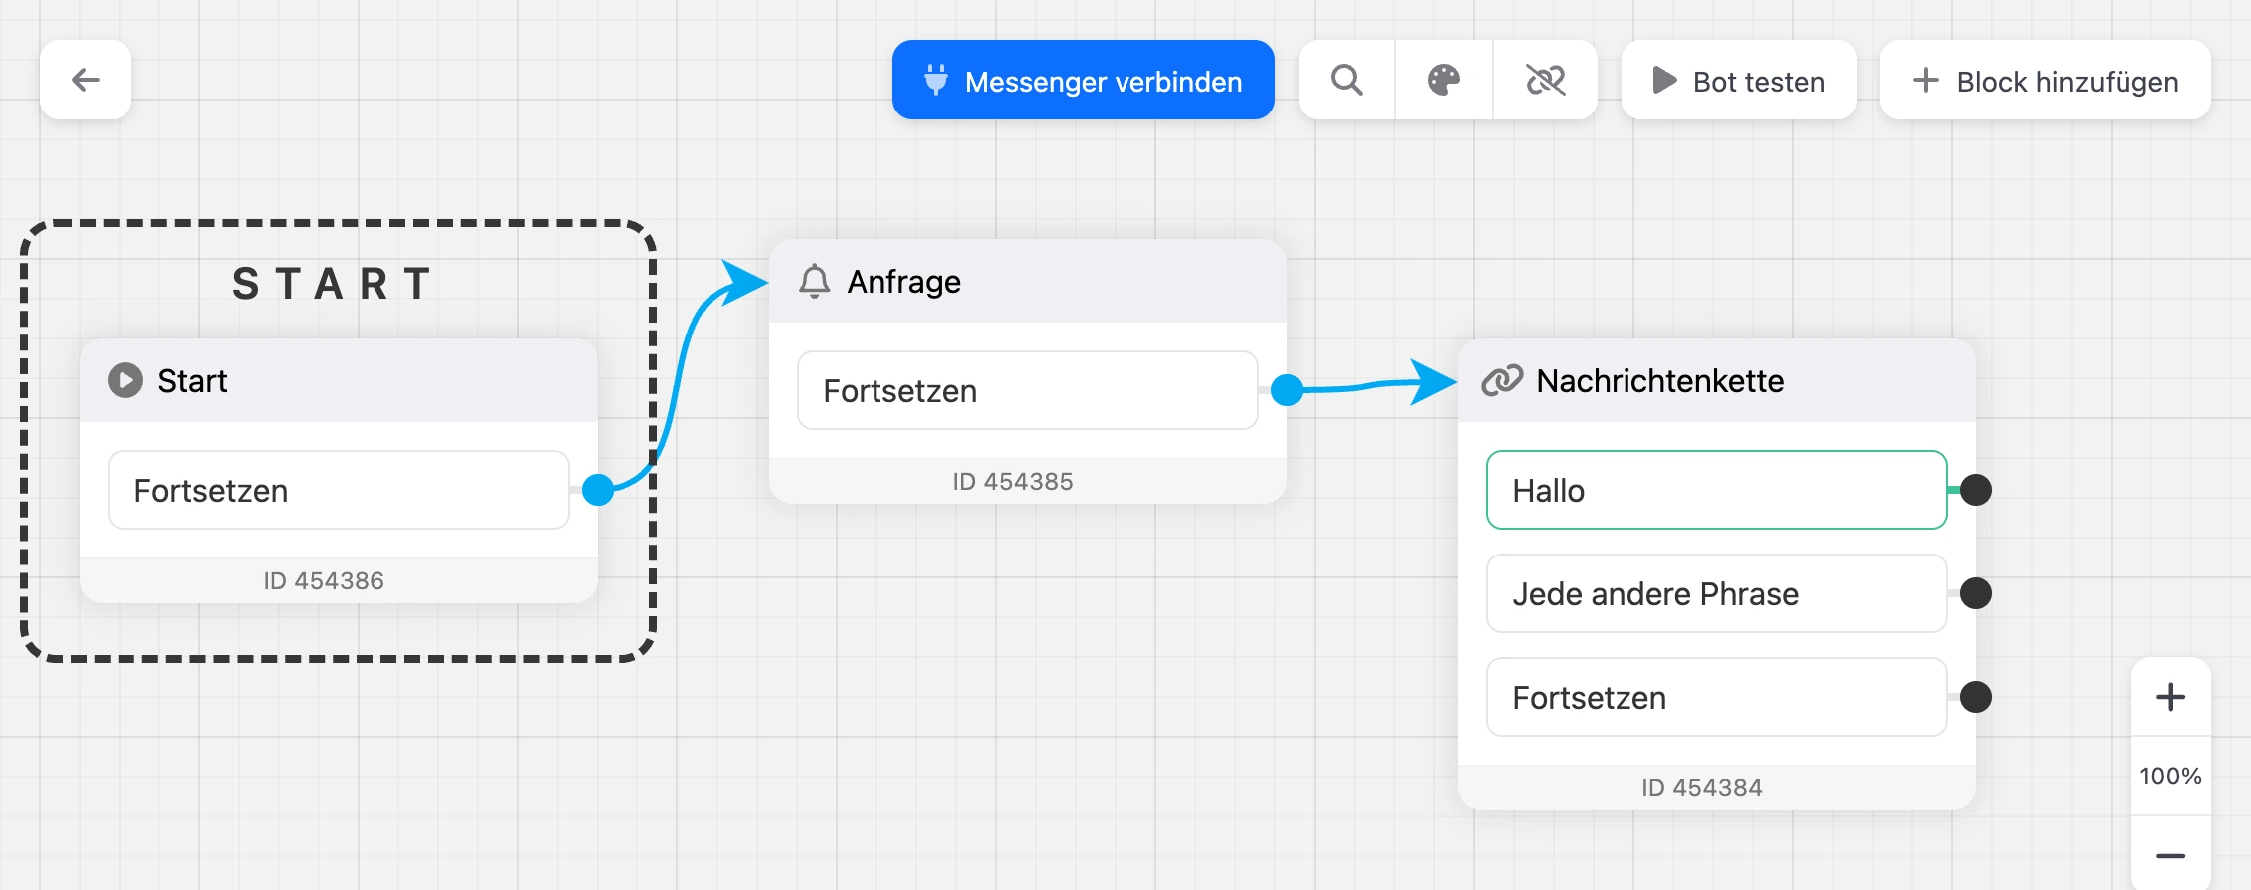Viewport: 2251px width, 890px height.
Task: Select the Nachrichtenkette block title
Action: coord(1660,381)
